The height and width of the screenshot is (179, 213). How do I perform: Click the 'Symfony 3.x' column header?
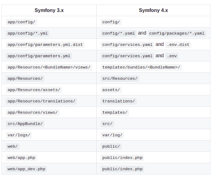click(49, 10)
